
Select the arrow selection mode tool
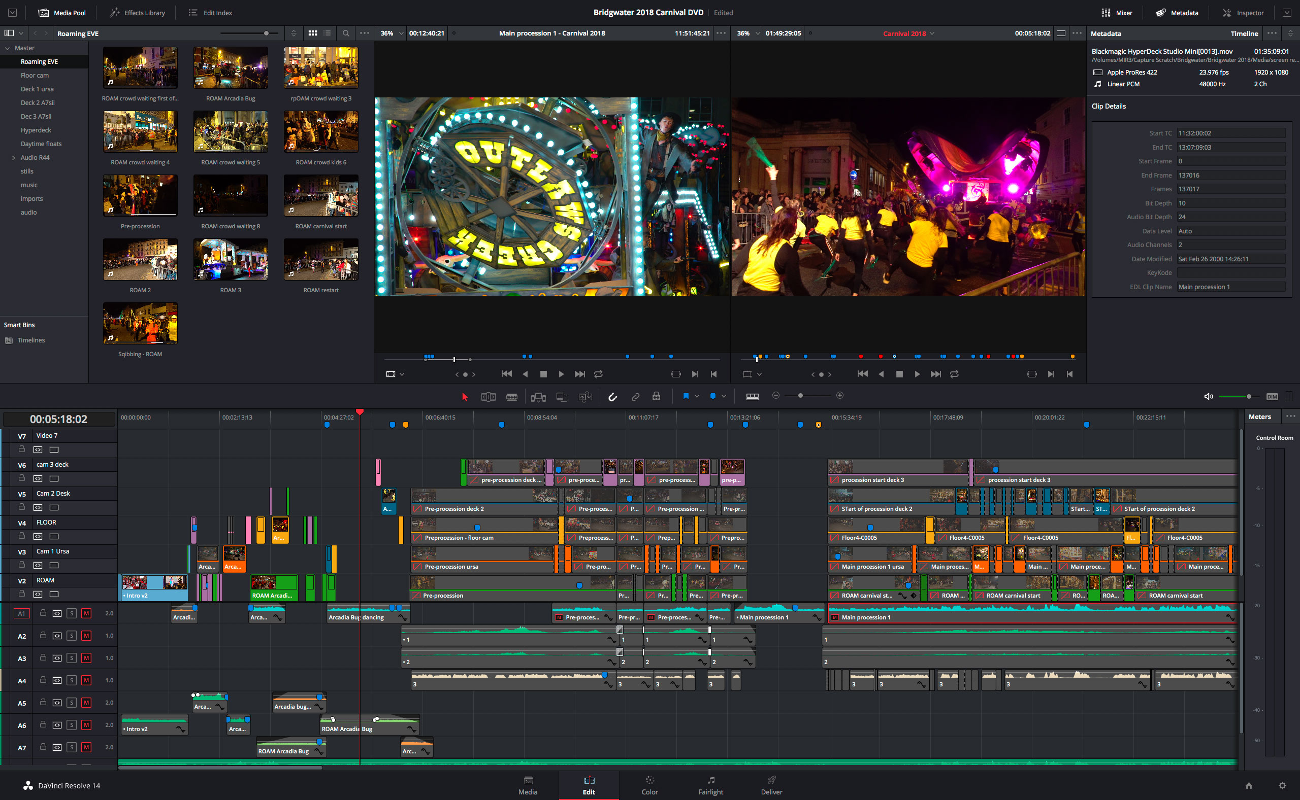465,396
